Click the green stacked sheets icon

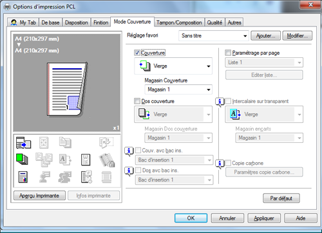22,159
